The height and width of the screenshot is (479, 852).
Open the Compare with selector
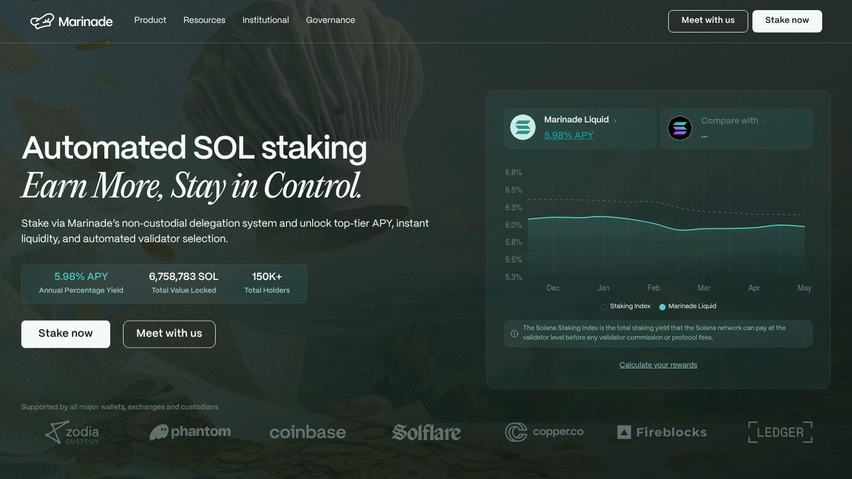coord(736,129)
